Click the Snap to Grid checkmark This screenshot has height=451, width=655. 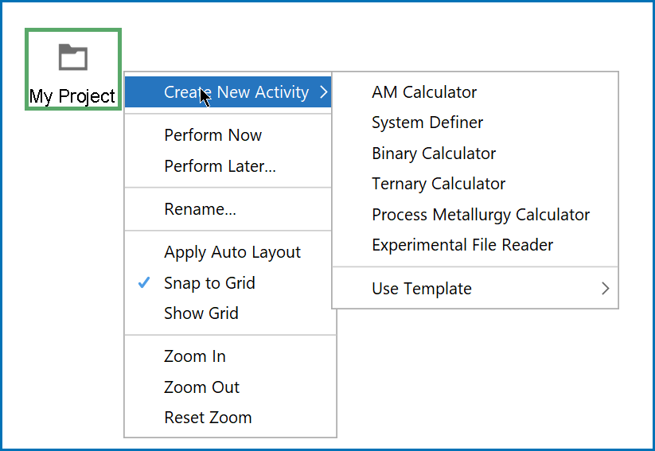[x=144, y=282]
